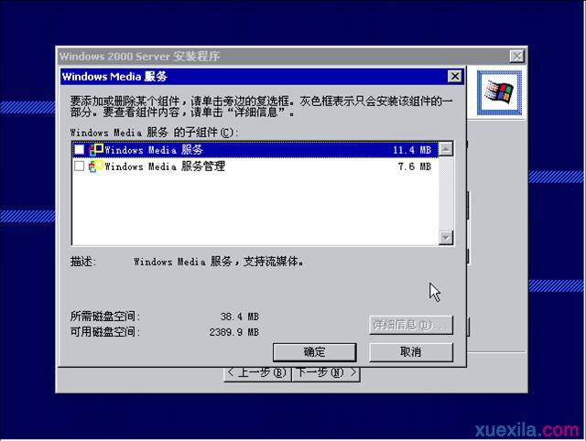
Task: Click the scrollbar down arrow in component list
Action: point(446,238)
